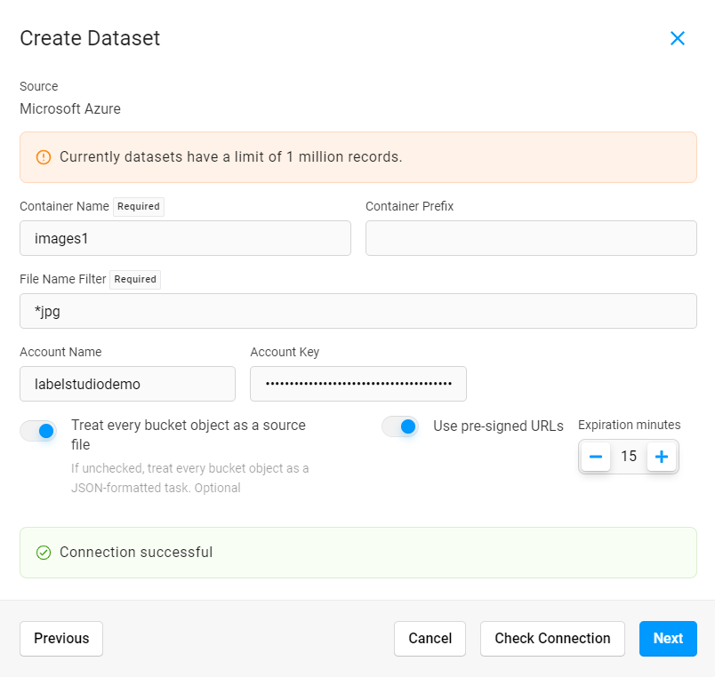Select the Container Prefix field
715x677 pixels.
pyautogui.click(x=530, y=237)
